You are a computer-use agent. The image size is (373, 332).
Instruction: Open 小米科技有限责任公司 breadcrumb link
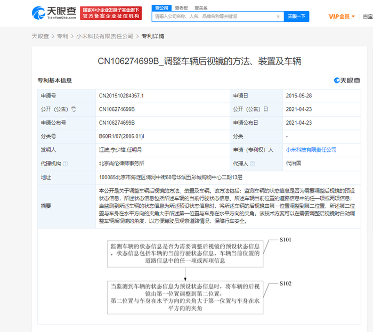coord(104,36)
